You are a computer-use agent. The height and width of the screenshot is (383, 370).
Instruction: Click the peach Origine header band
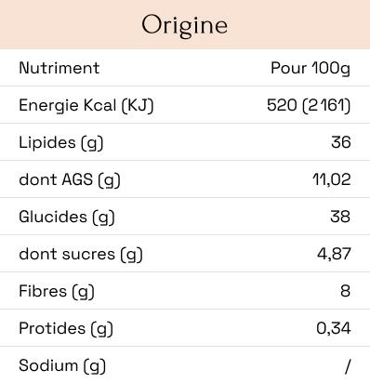pos(185,24)
